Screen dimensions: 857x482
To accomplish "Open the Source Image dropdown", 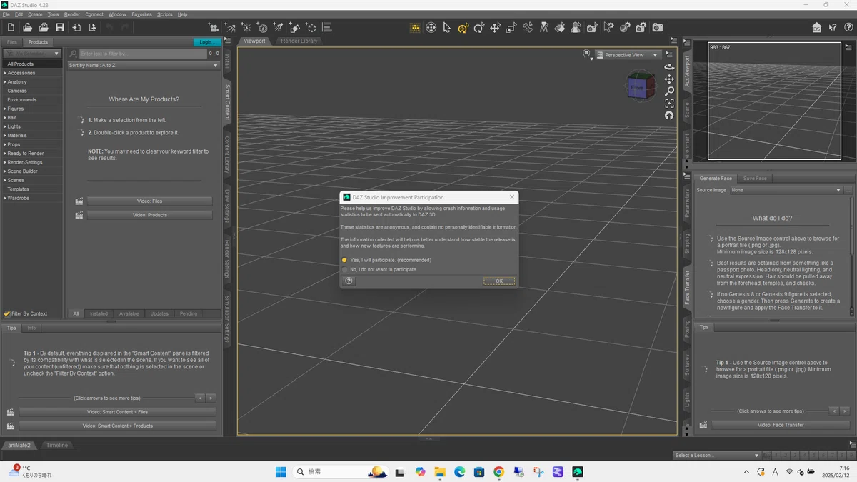I will pos(786,190).
